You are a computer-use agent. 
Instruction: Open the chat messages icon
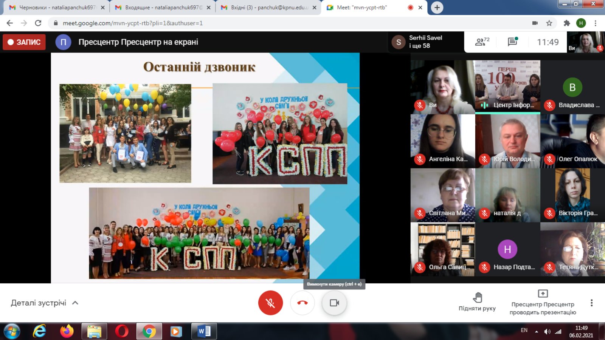[512, 42]
